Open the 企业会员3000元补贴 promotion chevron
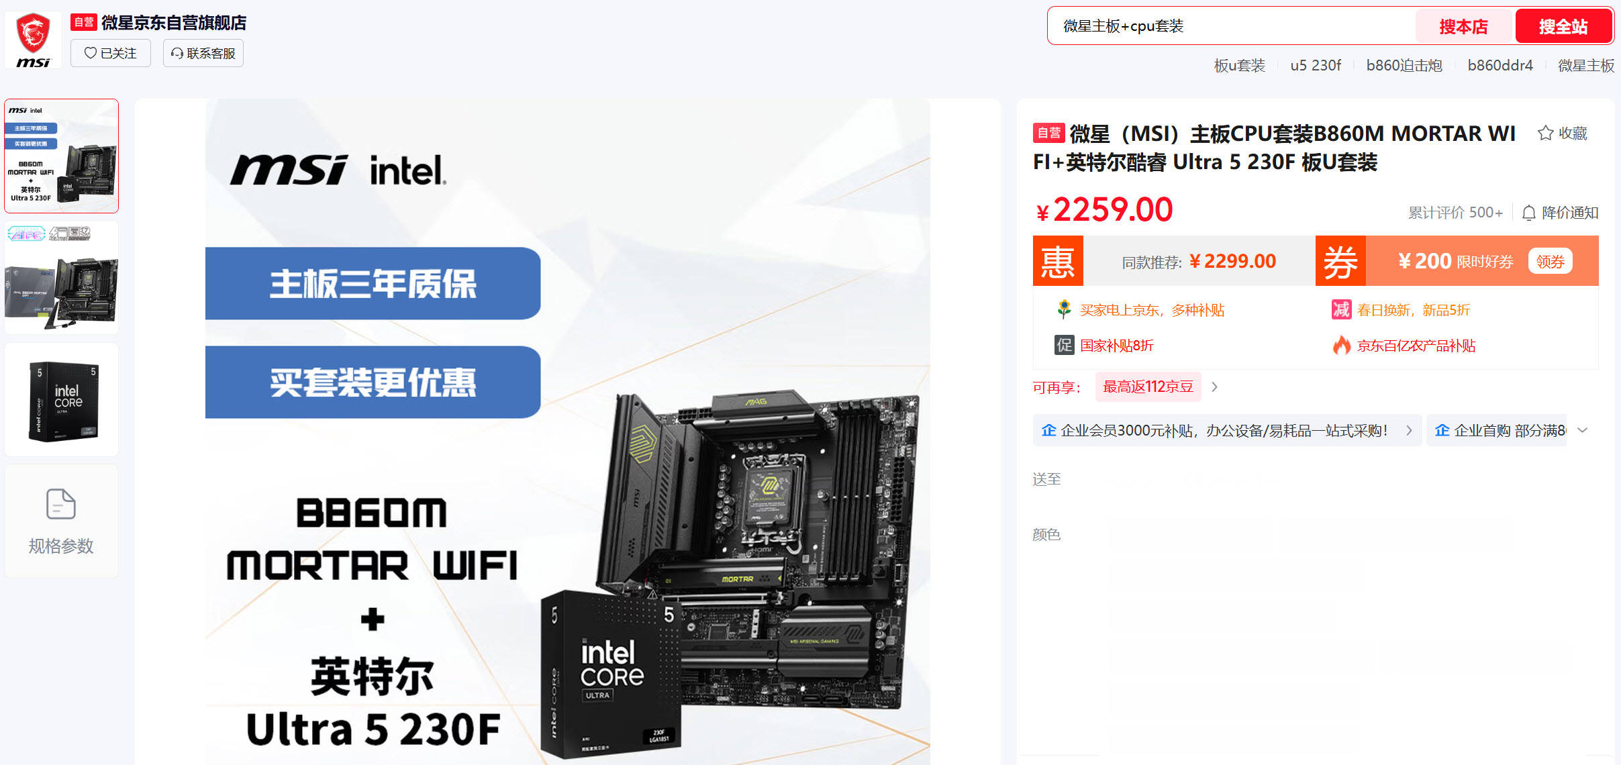Screen dimensions: 1621x765 click(1409, 431)
